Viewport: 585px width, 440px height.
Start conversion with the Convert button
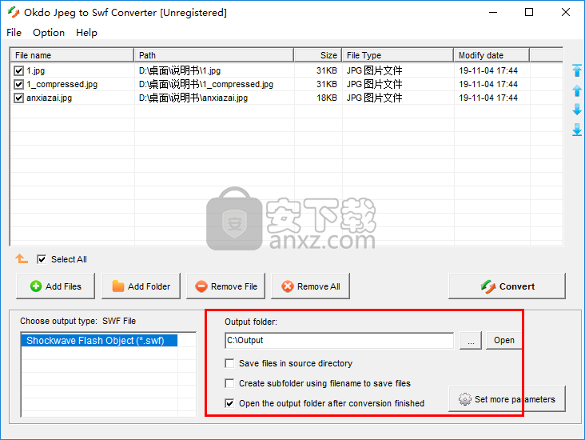507,286
